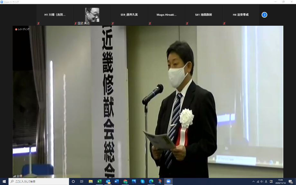The image size is (296, 185).
Task: Select the 'S59_藤井久美' participant tile
Action: pyautogui.click(x=129, y=15)
